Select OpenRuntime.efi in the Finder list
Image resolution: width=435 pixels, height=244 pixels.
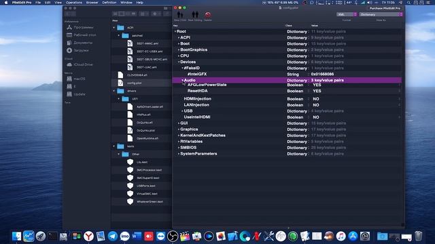coord(147,138)
